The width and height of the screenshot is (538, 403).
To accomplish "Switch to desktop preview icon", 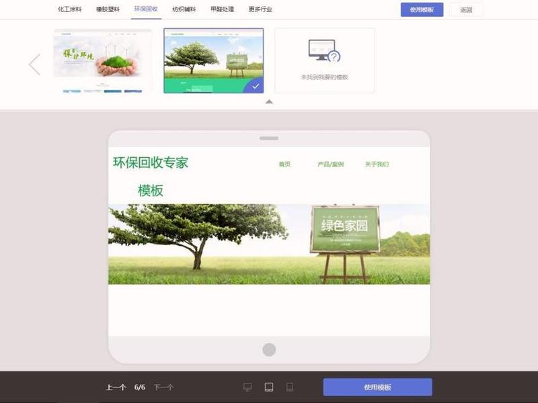I will pos(247,388).
